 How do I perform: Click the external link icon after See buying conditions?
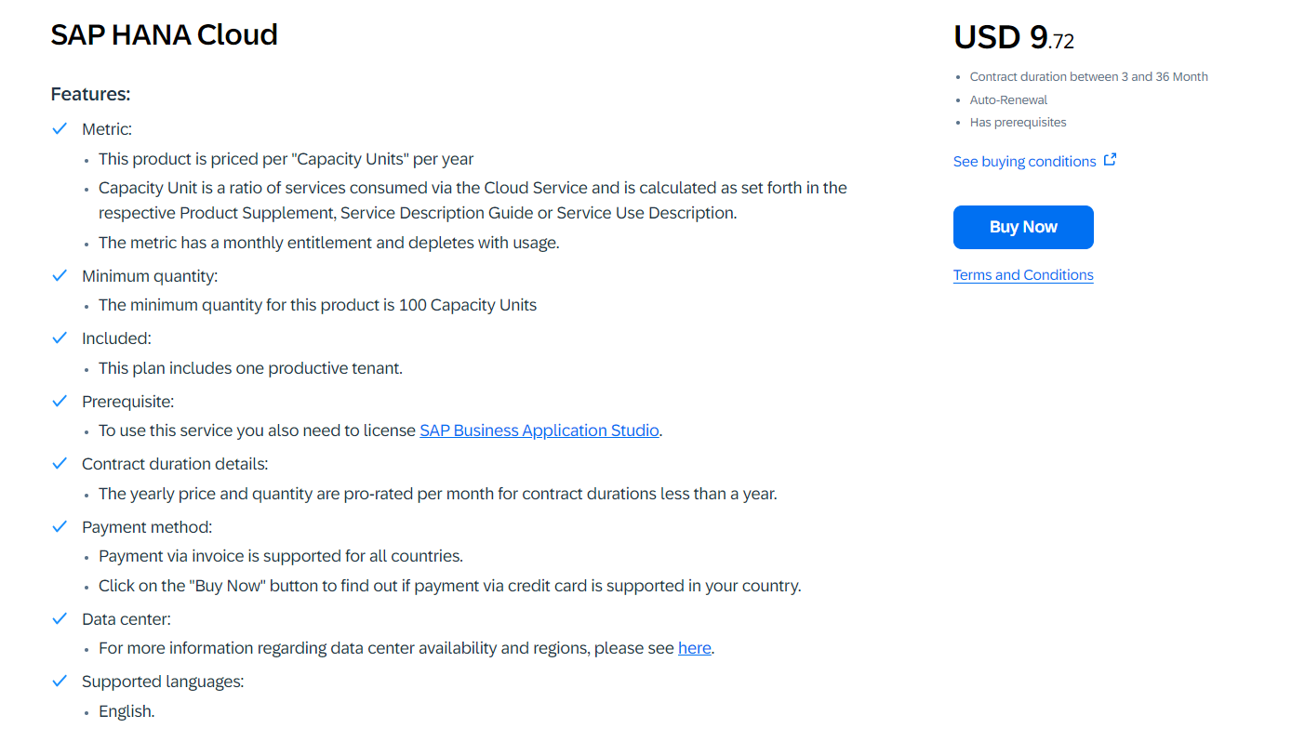coord(1111,159)
